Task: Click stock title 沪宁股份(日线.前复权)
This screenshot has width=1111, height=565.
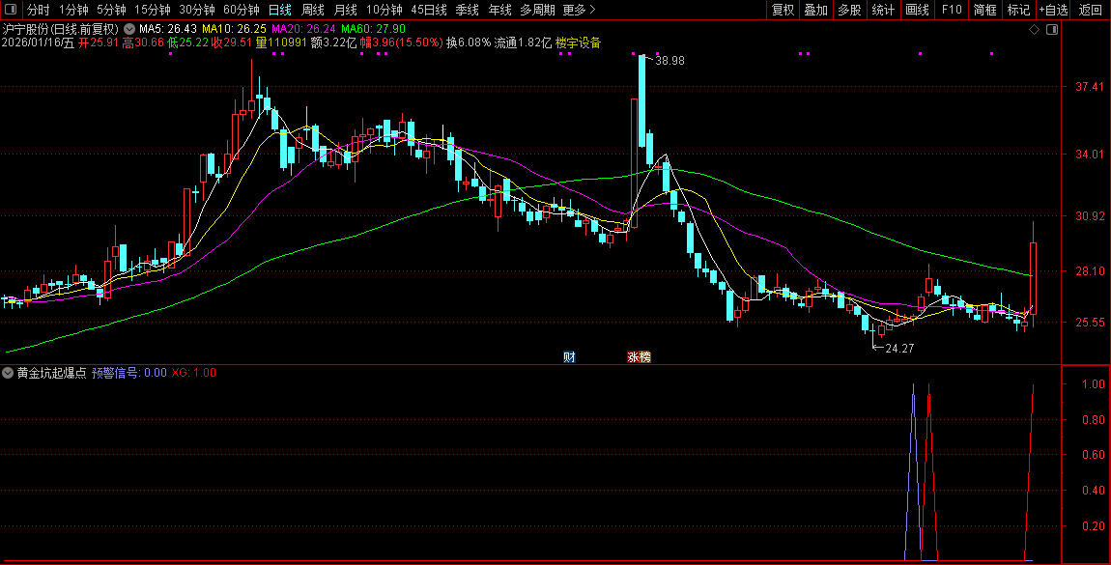Action: click(61, 29)
